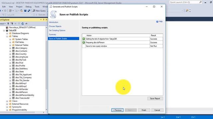Image resolution: width=213 pixels, height=119 pixels.
Task: Click New Query toolbar button
Action: click(39, 11)
